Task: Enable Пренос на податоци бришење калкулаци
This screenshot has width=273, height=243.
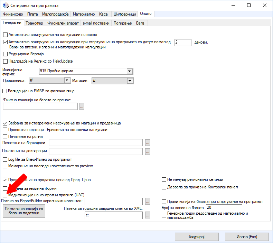Action: pos(5,130)
